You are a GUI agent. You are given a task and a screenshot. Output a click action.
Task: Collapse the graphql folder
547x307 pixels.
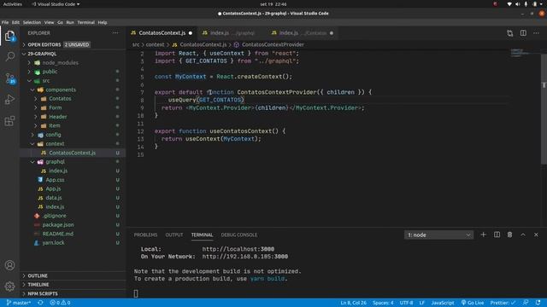74,161
